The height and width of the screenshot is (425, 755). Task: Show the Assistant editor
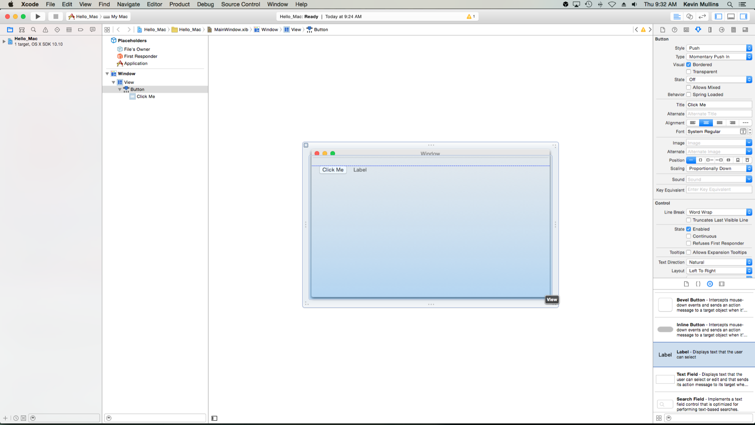tap(690, 17)
